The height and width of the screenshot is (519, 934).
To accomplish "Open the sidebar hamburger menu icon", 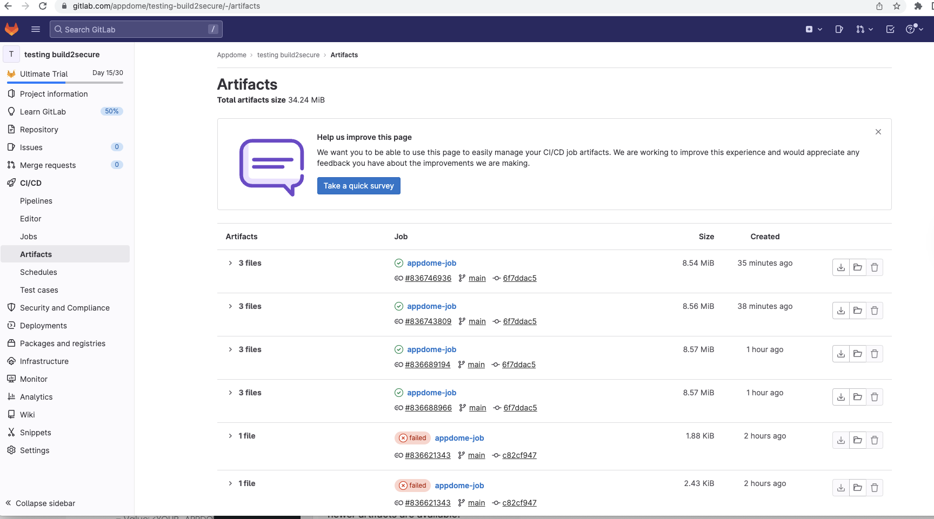I will point(35,29).
